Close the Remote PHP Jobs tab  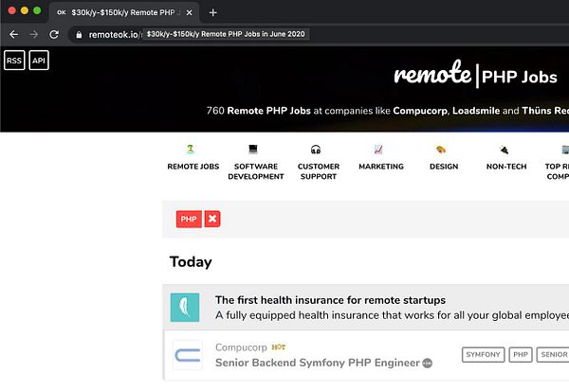coord(189,12)
